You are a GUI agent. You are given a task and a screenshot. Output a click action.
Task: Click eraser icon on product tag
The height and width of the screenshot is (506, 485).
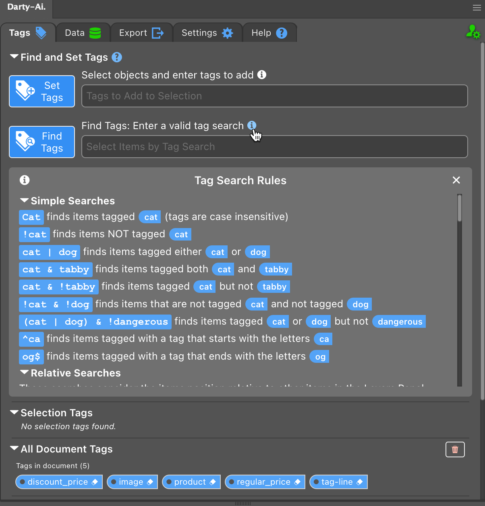213,482
